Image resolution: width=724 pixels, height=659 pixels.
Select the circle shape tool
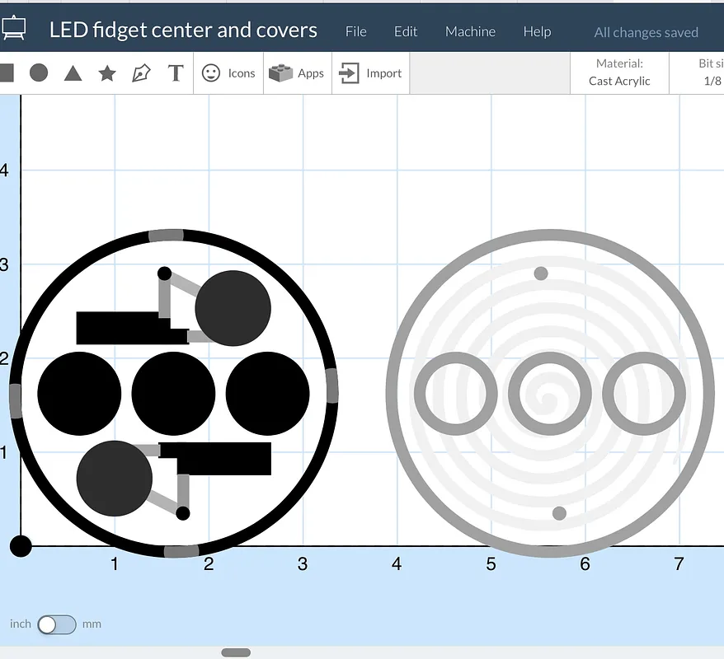coord(39,73)
